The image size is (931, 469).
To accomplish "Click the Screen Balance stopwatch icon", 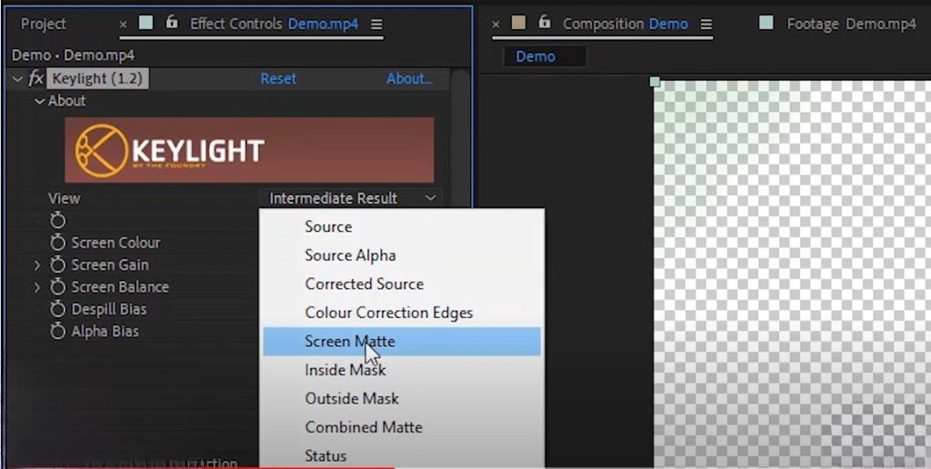I will coord(58,287).
